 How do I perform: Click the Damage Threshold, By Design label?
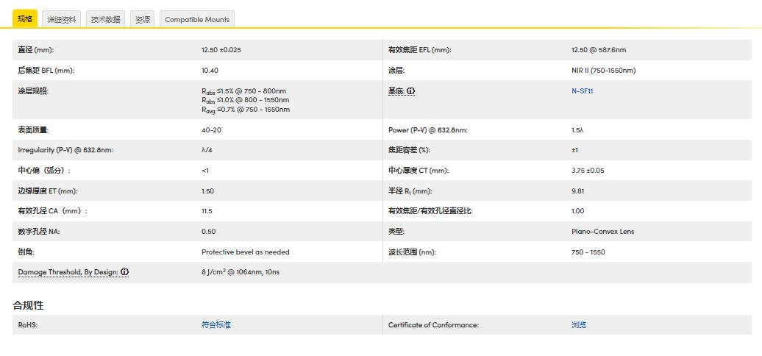tap(68, 272)
